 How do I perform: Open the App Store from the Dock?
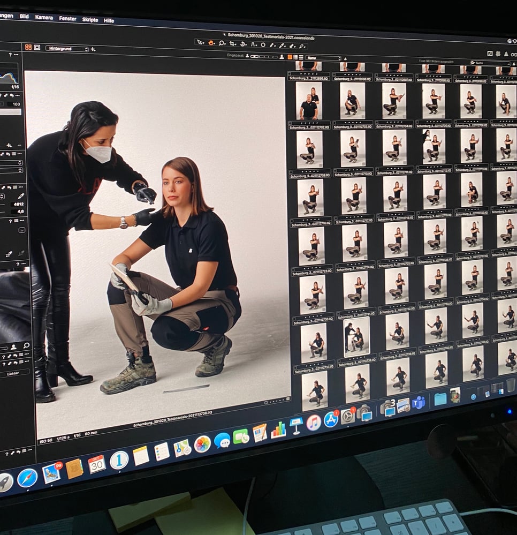point(331,420)
